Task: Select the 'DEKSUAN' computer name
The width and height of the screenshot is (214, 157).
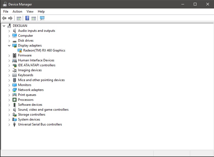Action: pos(20,26)
